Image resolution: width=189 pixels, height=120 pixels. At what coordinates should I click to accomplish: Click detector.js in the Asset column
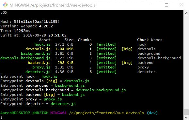(38, 72)
